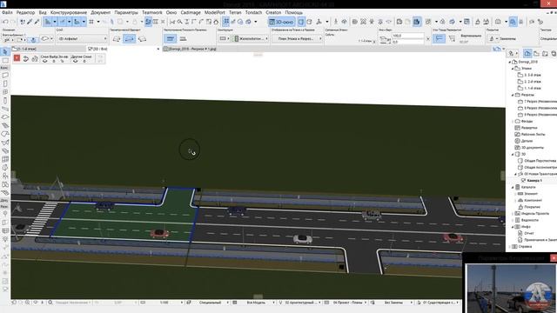The height and width of the screenshot is (313, 557).
Task: Select the Publisher Sets navigator icon
Action: (x=554, y=54)
